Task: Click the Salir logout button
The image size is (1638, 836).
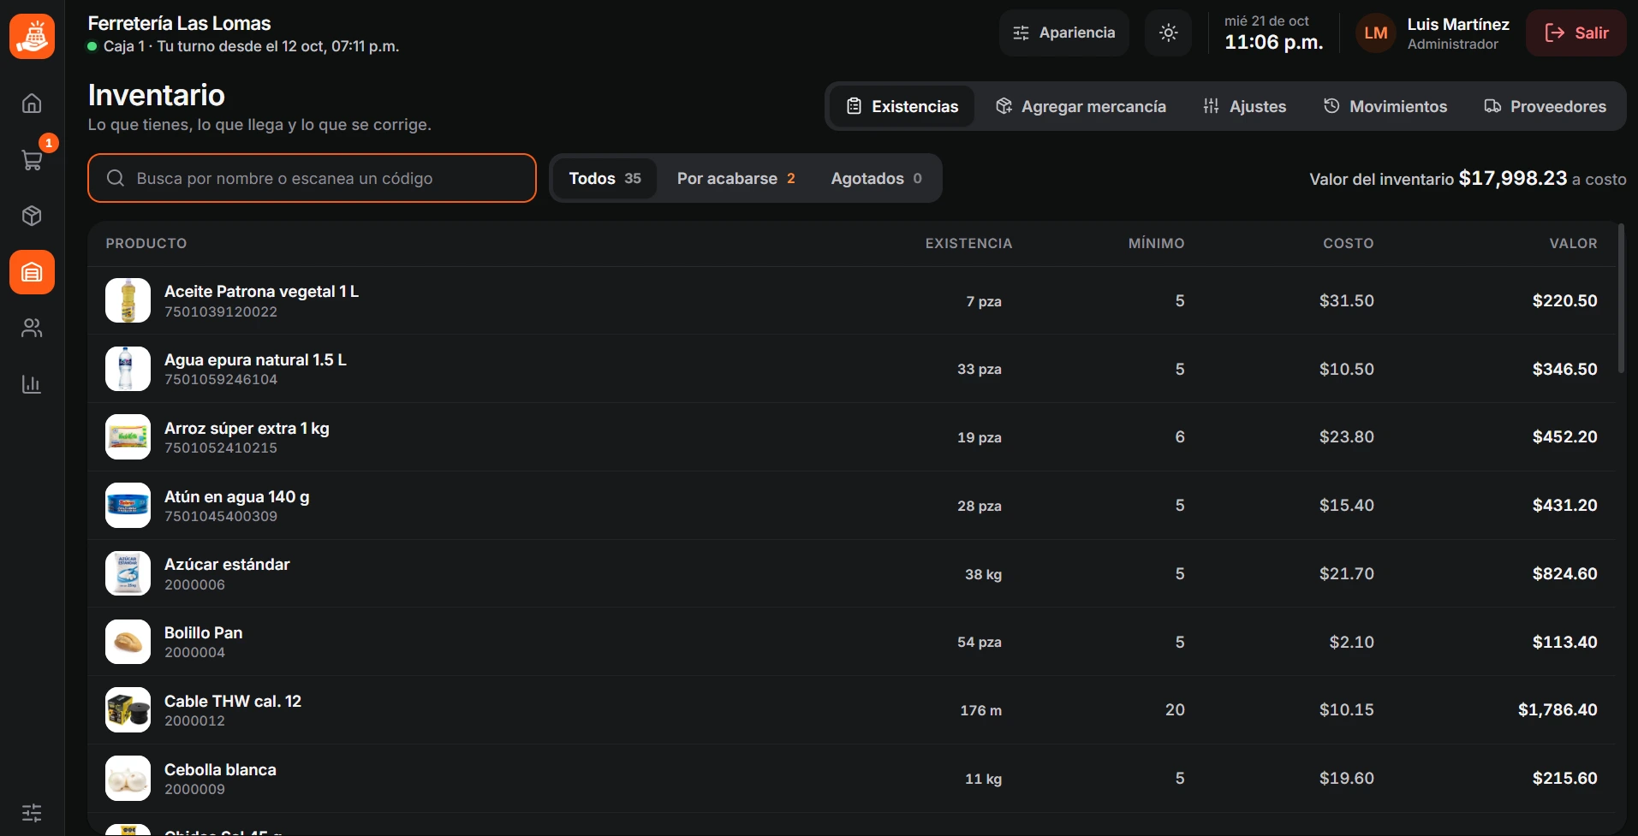Action: click(1575, 33)
